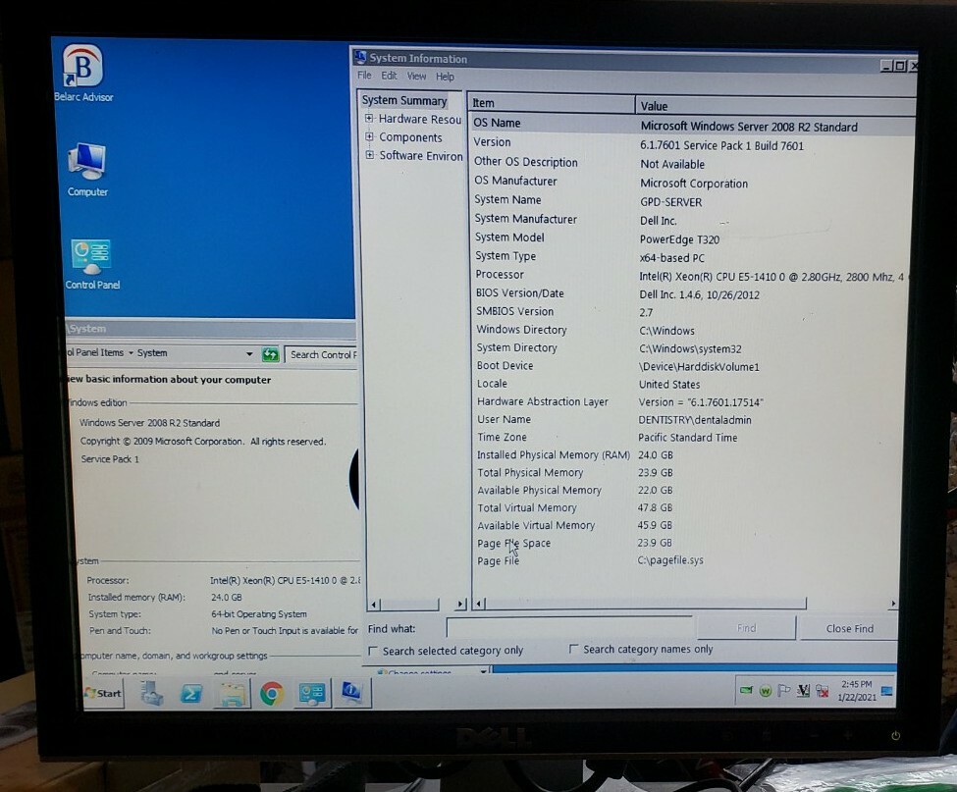
Task: Click the System breadcrumb in address bar
Action: (152, 352)
